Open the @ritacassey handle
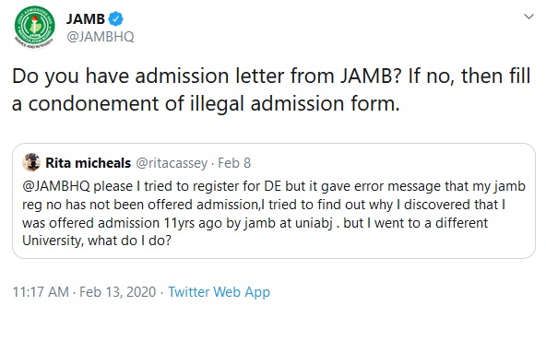 pos(172,163)
